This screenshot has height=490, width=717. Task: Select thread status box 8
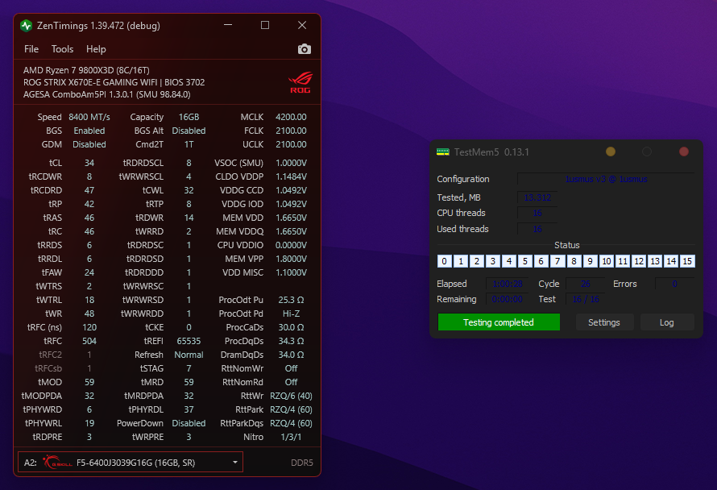574,261
